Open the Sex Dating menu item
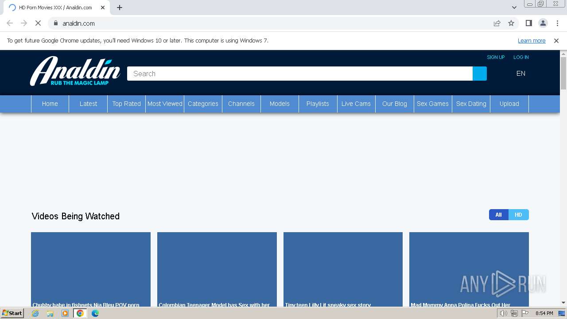The width and height of the screenshot is (567, 319). click(471, 104)
